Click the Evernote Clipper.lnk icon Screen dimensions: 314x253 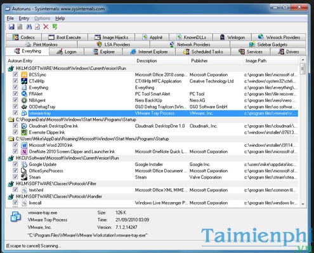[x=24, y=132]
